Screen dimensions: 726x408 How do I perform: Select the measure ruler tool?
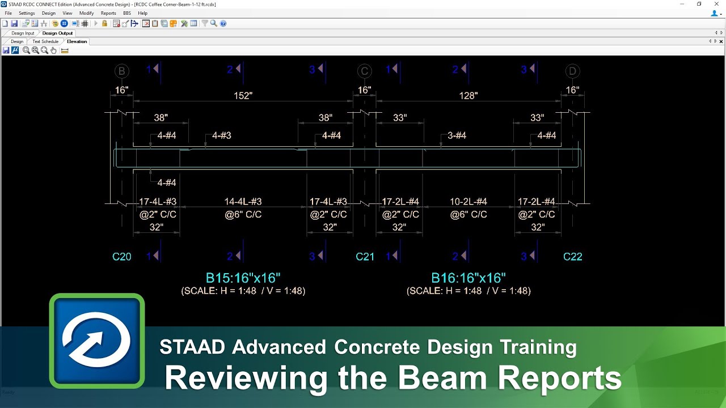point(65,50)
